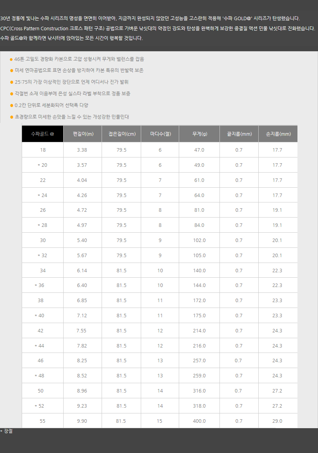
Task: Click the 4.04 length cell
Action: [x=82, y=180]
